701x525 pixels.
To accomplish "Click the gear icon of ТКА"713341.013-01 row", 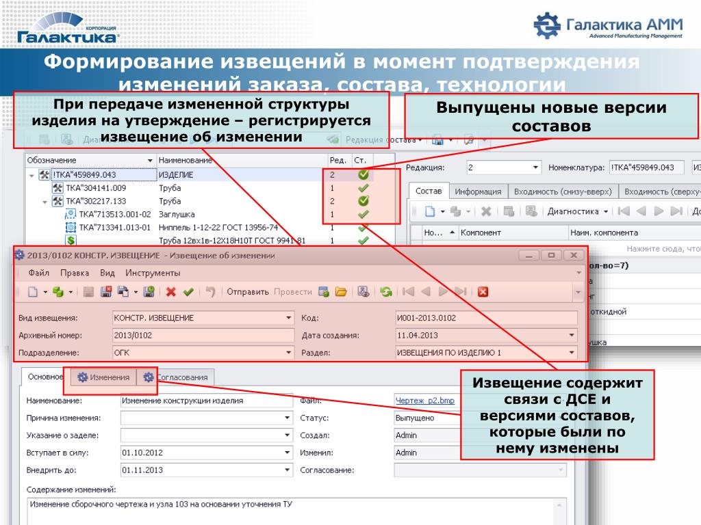I will click(x=71, y=227).
